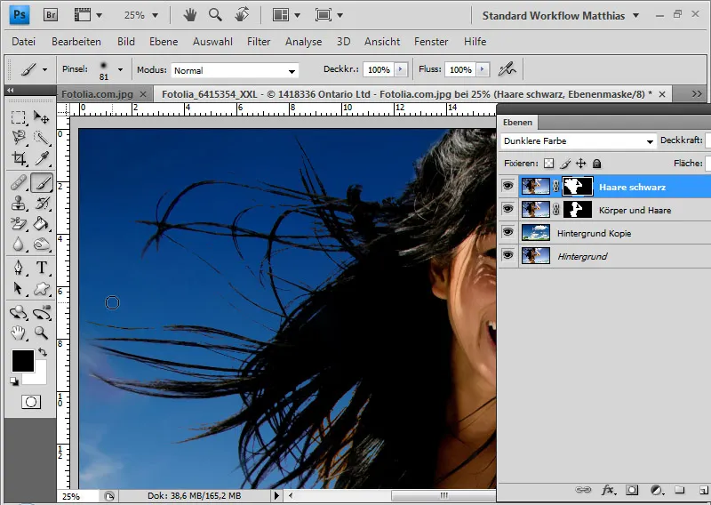Open the Bearbeiten menu

[x=76, y=41]
